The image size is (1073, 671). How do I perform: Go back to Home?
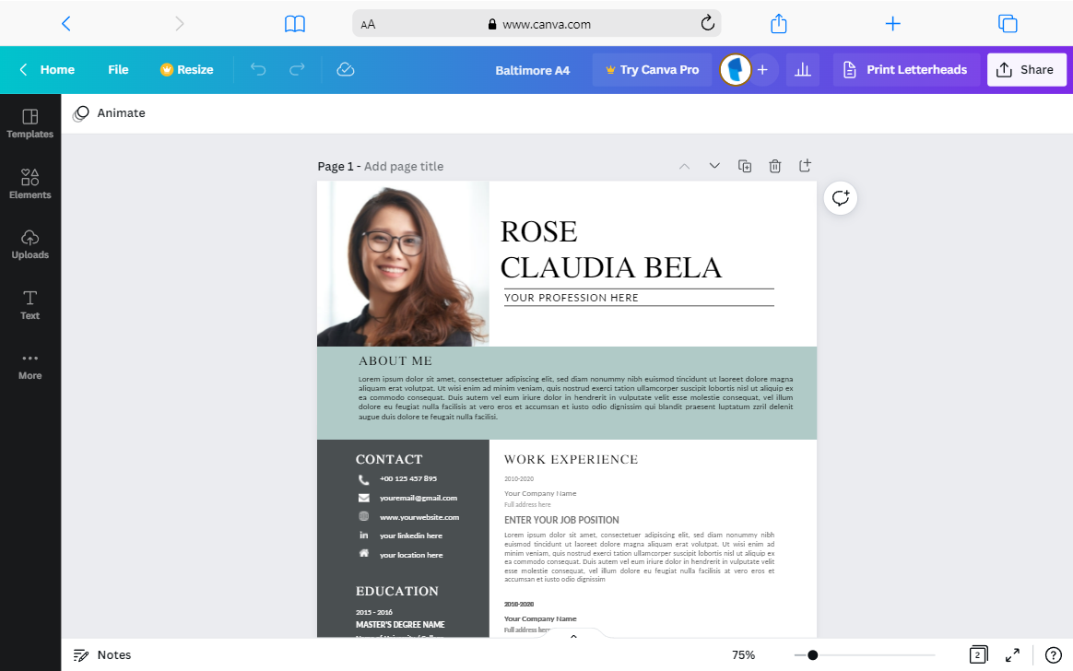(47, 70)
